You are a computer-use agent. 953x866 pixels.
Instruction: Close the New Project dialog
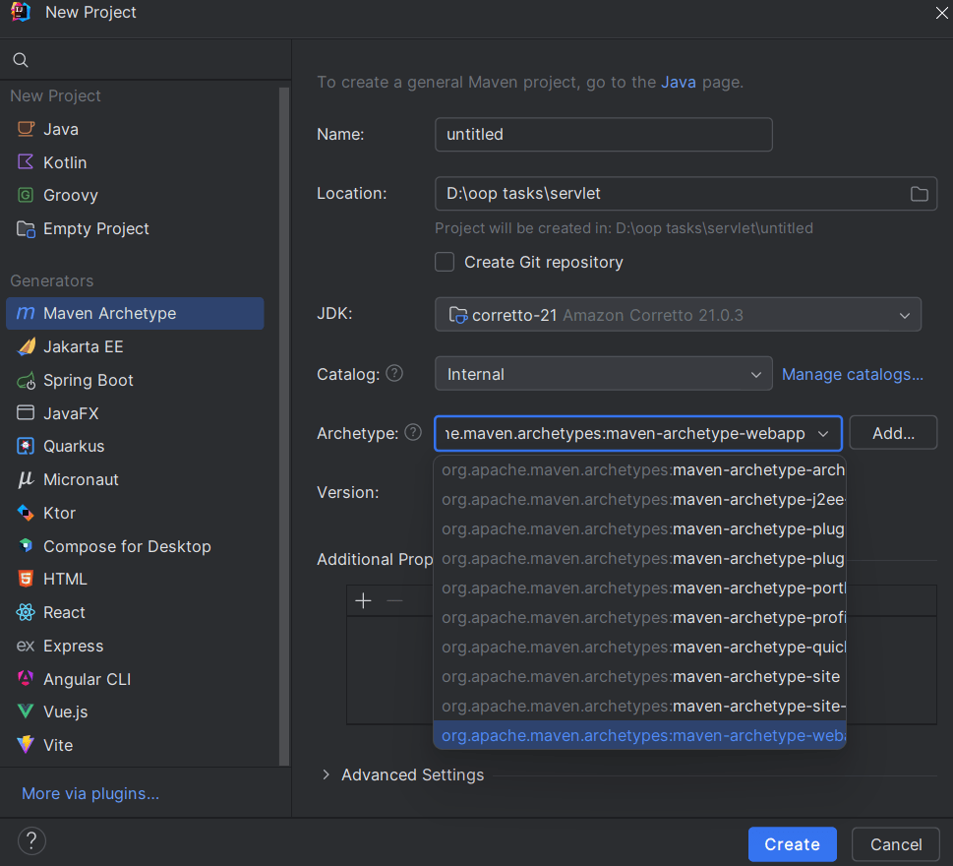[x=941, y=13]
